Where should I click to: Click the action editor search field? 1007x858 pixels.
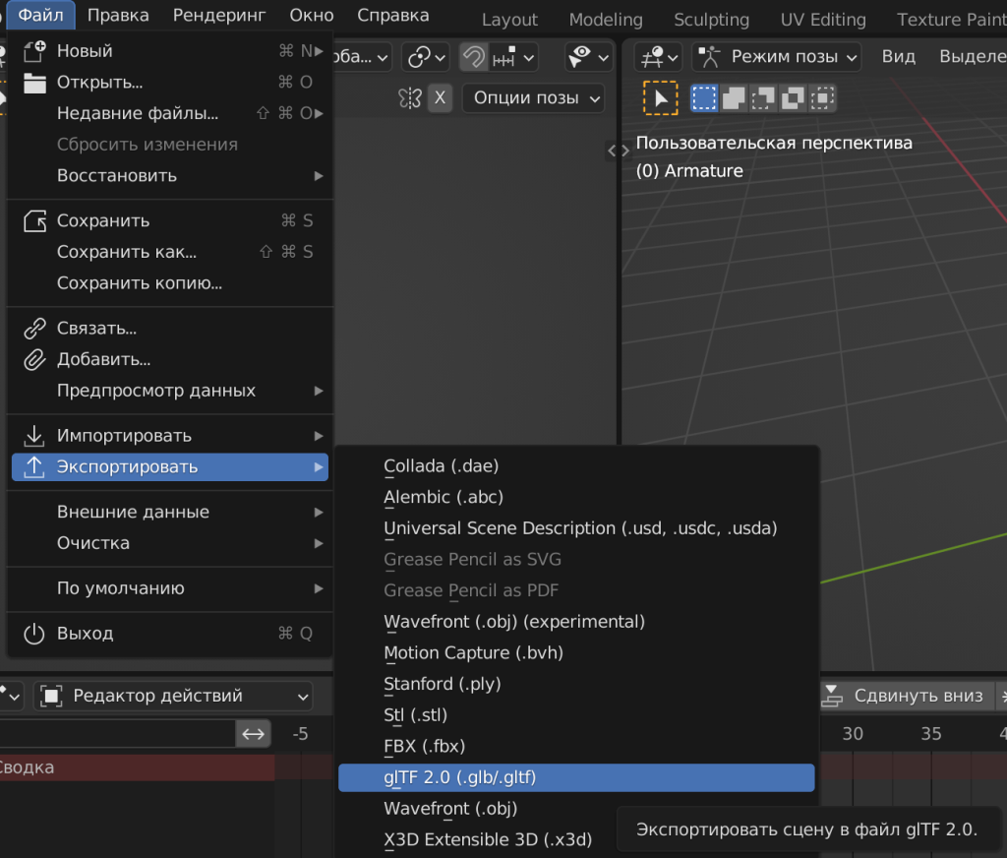pos(117,734)
